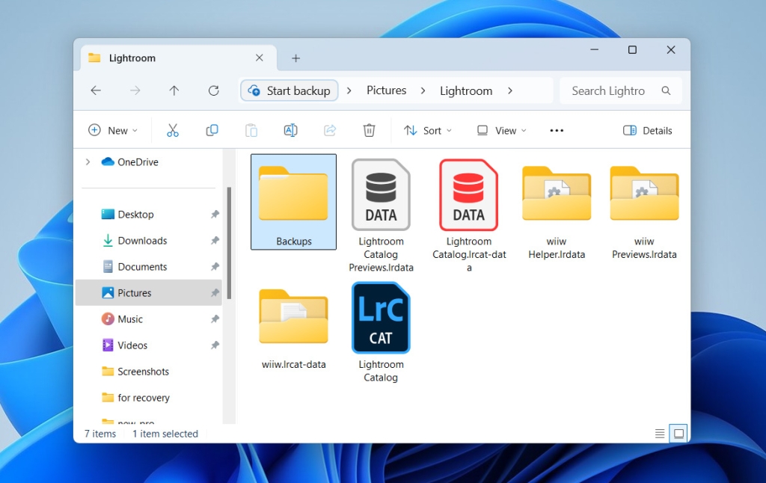Select the Rename icon
This screenshot has width=766, height=483.
pyautogui.click(x=290, y=129)
